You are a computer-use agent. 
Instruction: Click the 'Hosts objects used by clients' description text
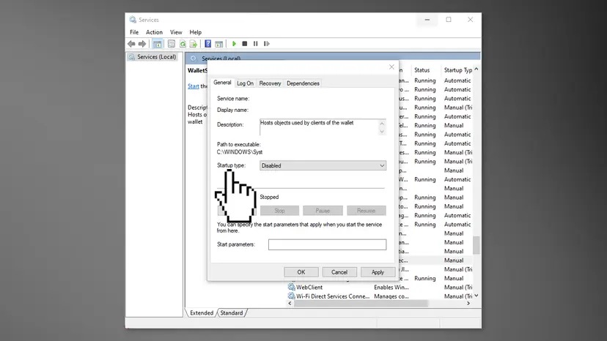306,122
